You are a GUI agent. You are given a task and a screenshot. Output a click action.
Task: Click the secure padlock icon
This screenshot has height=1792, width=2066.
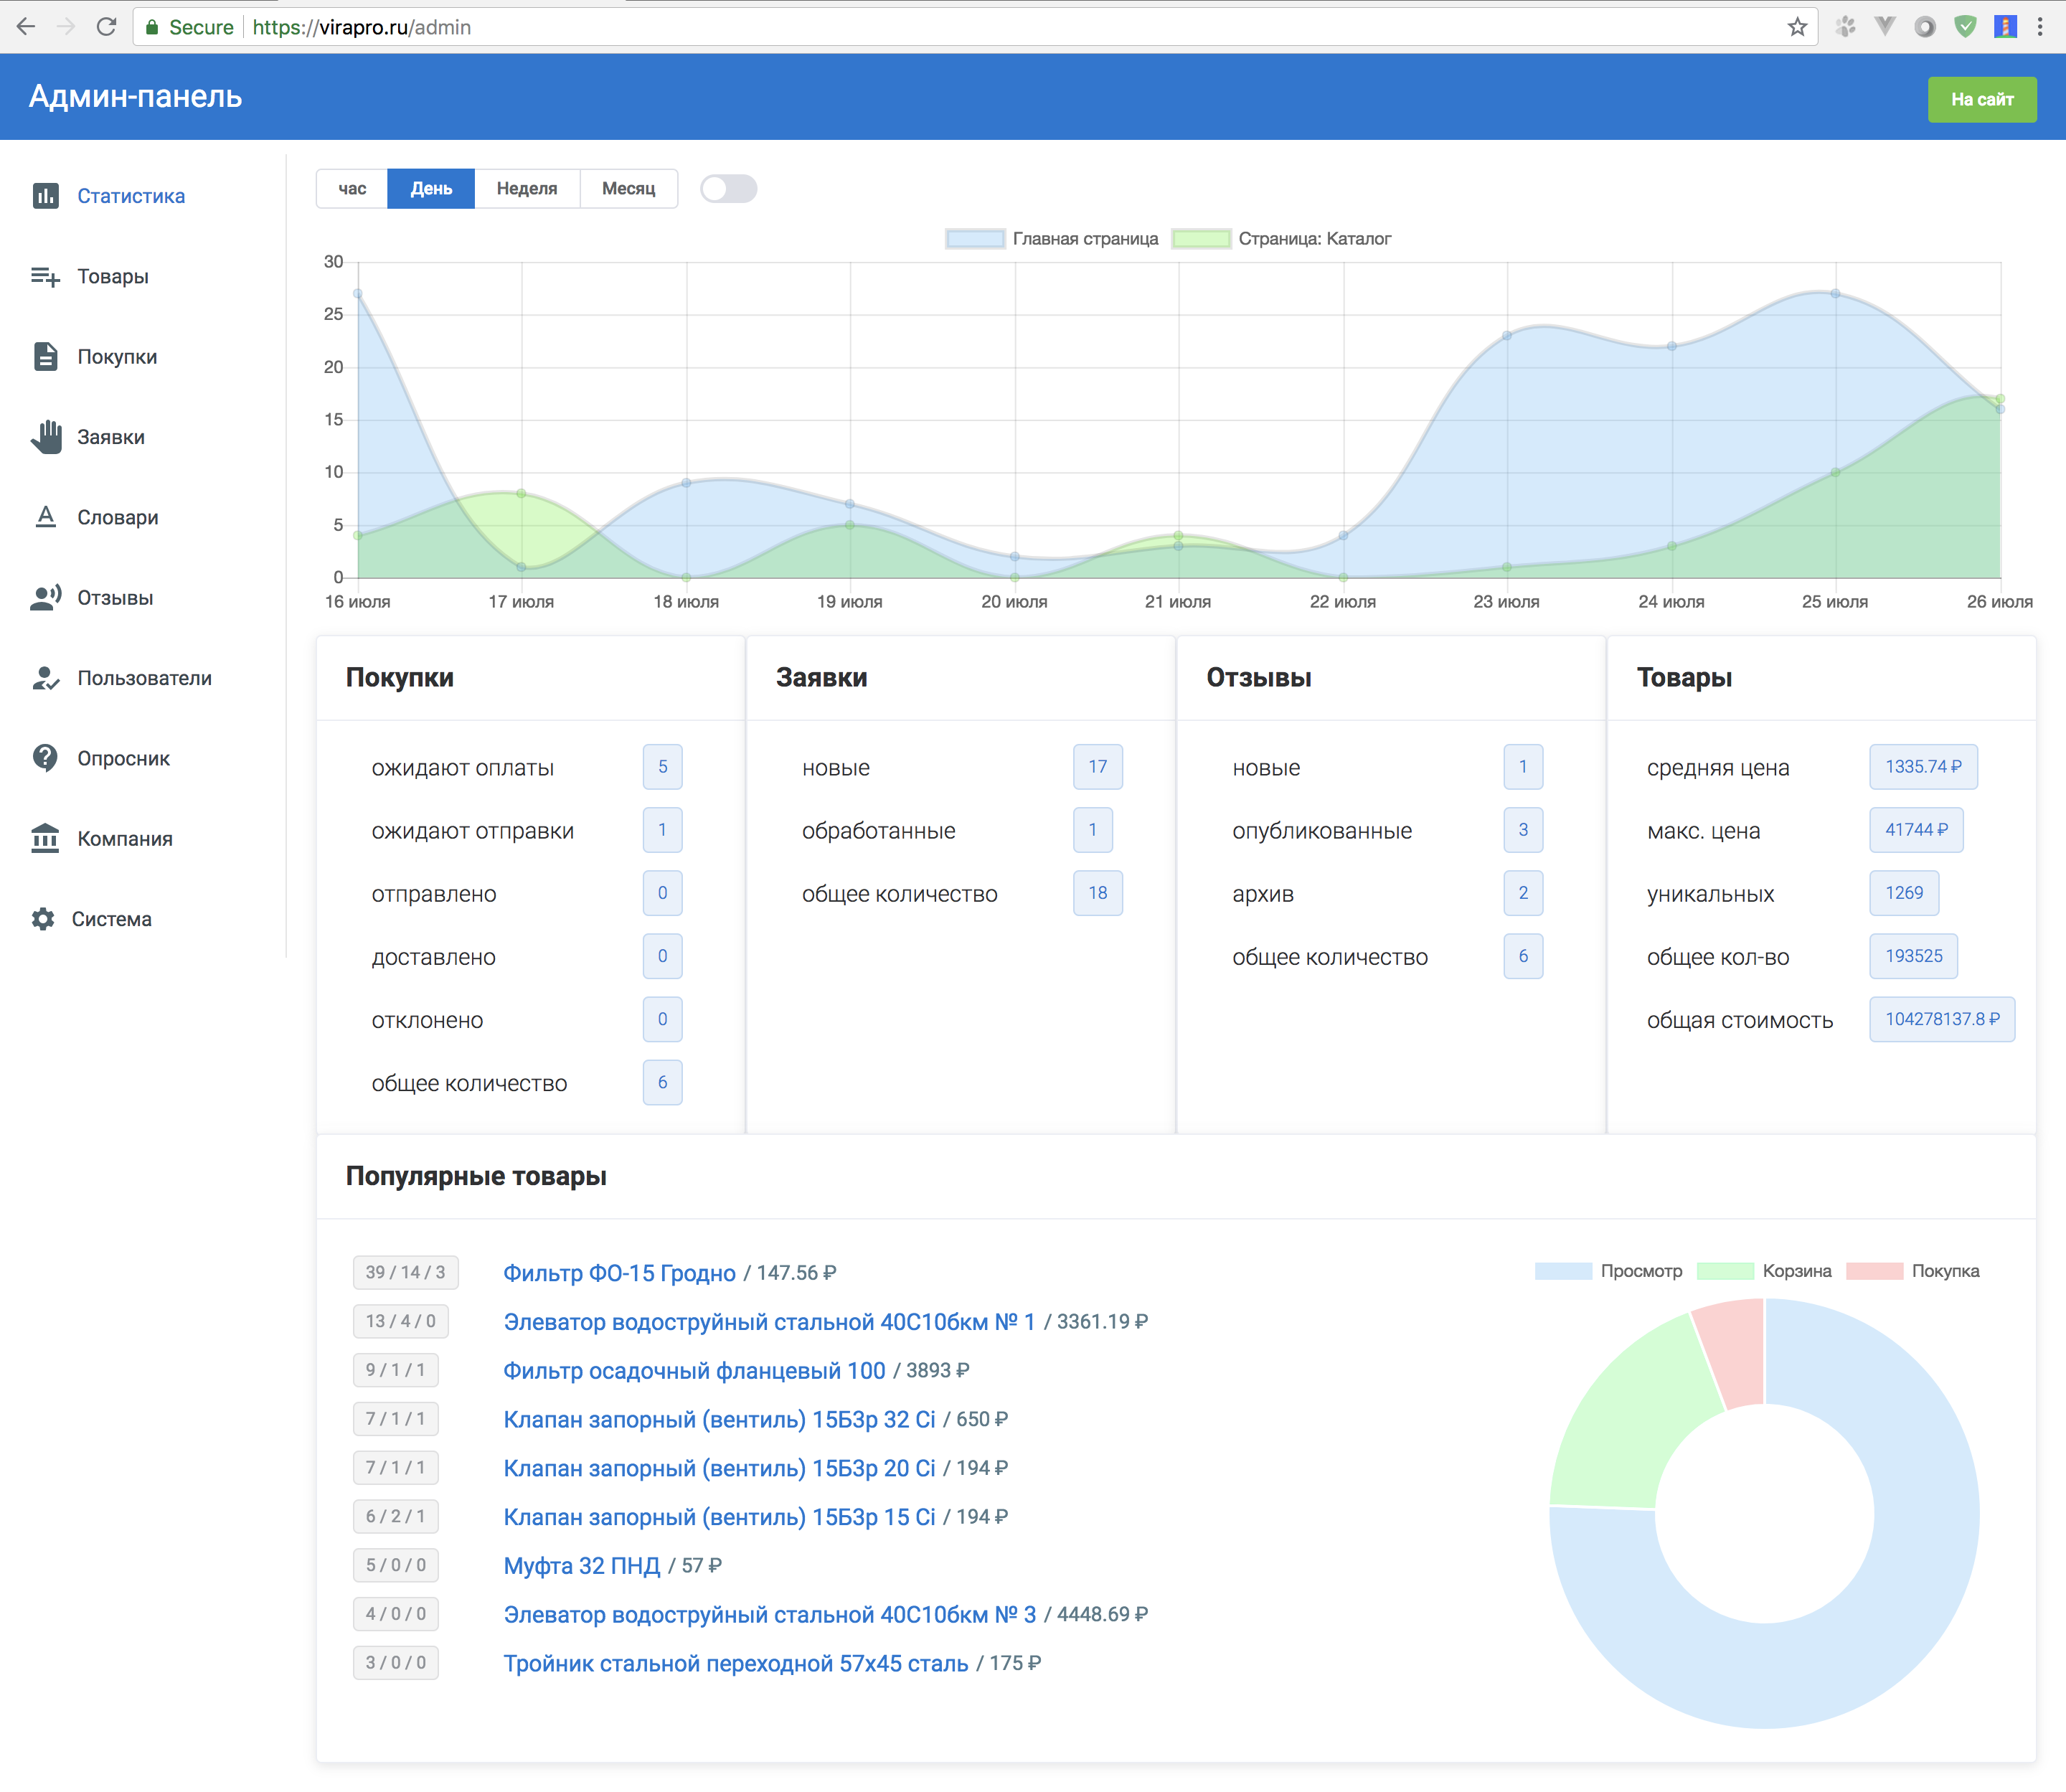pyautogui.click(x=152, y=27)
